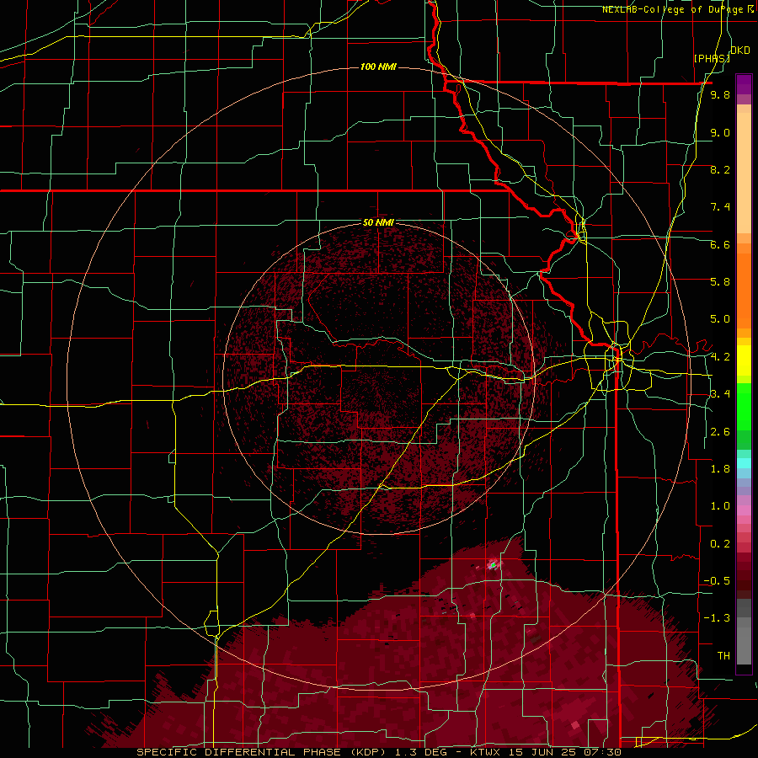Pick the pink band of the color bar
This screenshot has width=758, height=758.
[x=744, y=510]
